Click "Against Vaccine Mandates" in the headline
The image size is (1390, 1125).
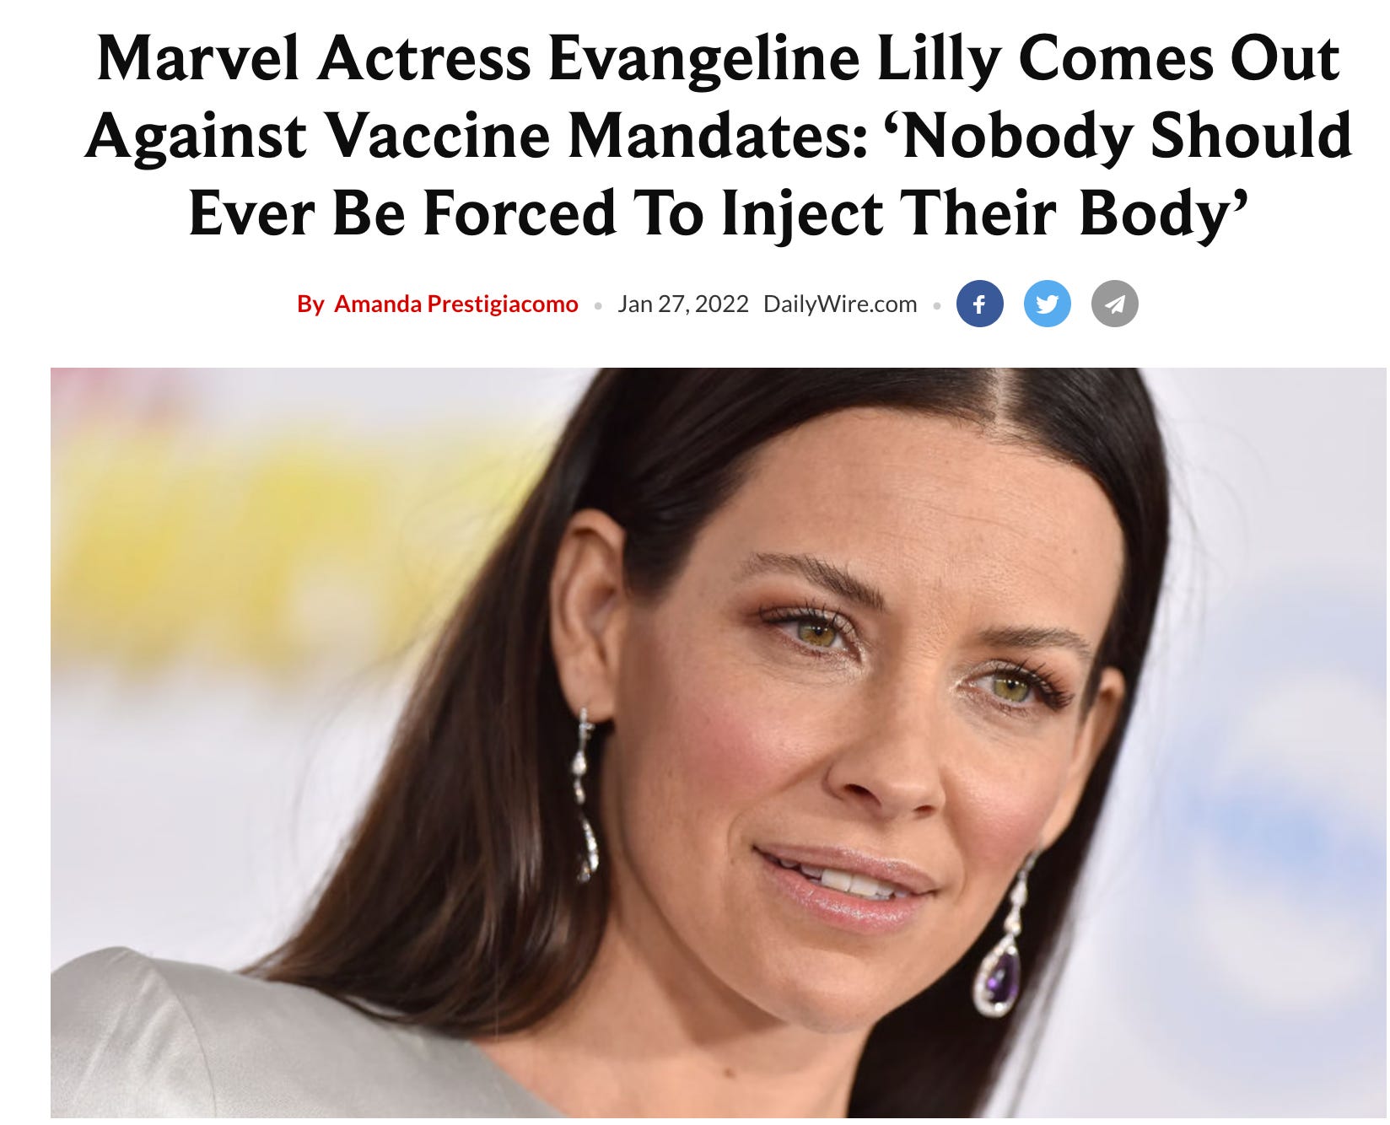[477, 136]
